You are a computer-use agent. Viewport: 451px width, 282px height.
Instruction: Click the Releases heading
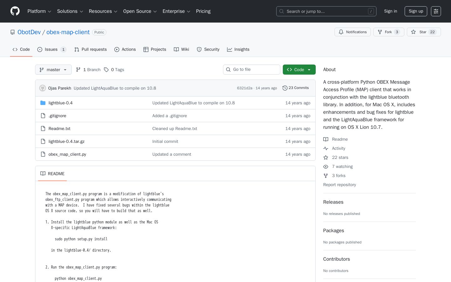click(333, 202)
